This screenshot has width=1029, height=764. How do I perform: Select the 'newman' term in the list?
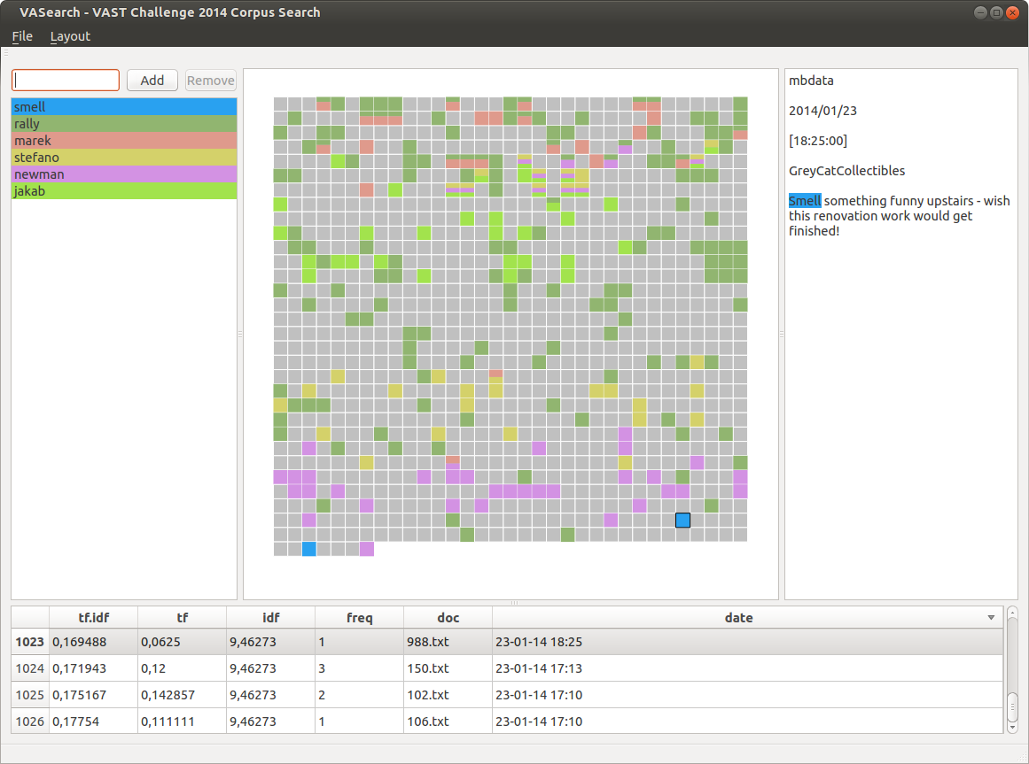pyautogui.click(x=124, y=174)
